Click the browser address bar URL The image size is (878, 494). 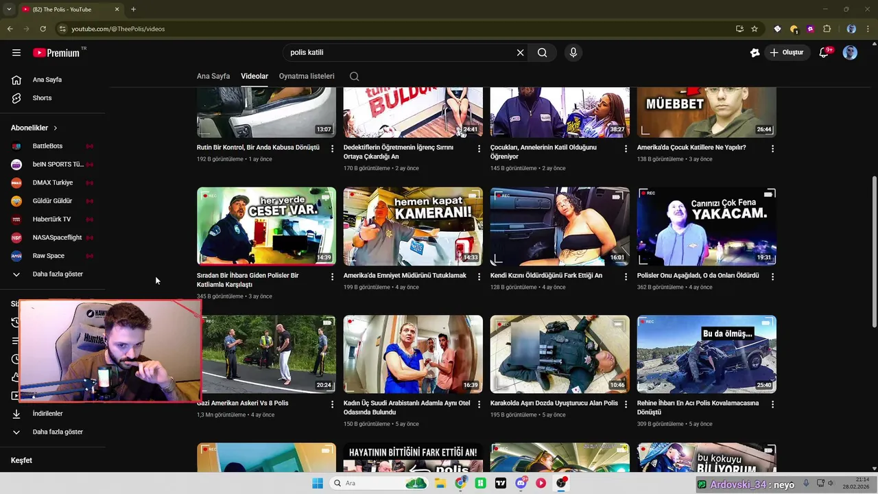118,29
